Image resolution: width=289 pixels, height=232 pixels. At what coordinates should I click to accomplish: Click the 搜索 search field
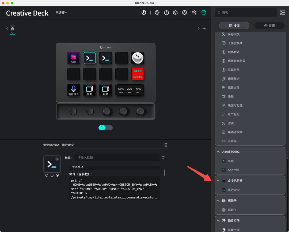(246, 13)
